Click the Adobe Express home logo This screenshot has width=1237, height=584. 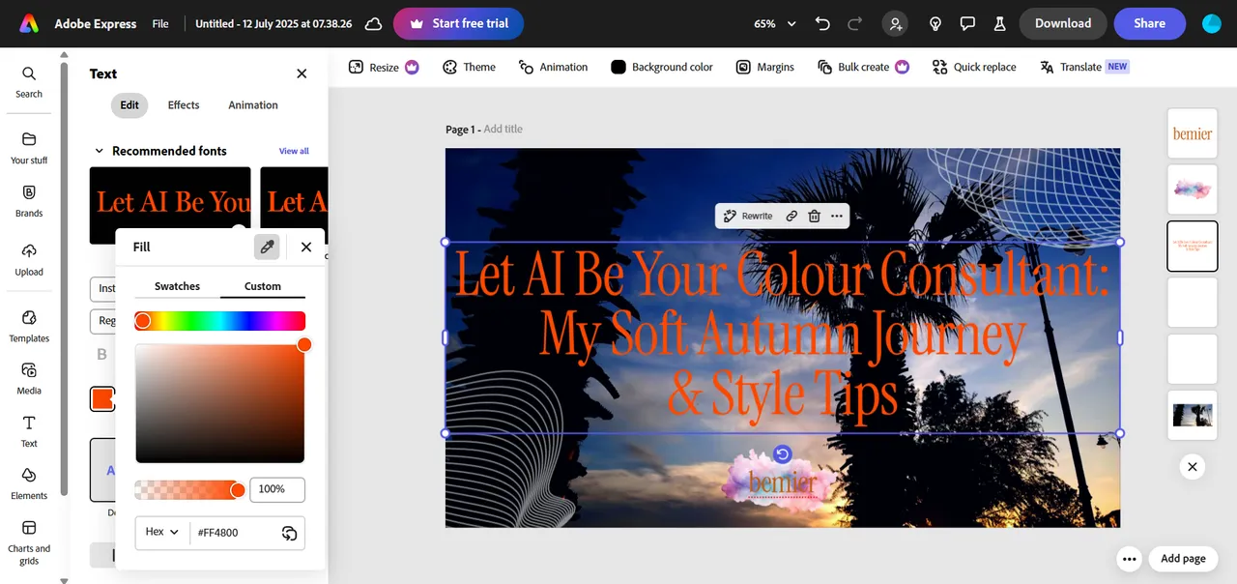point(29,23)
